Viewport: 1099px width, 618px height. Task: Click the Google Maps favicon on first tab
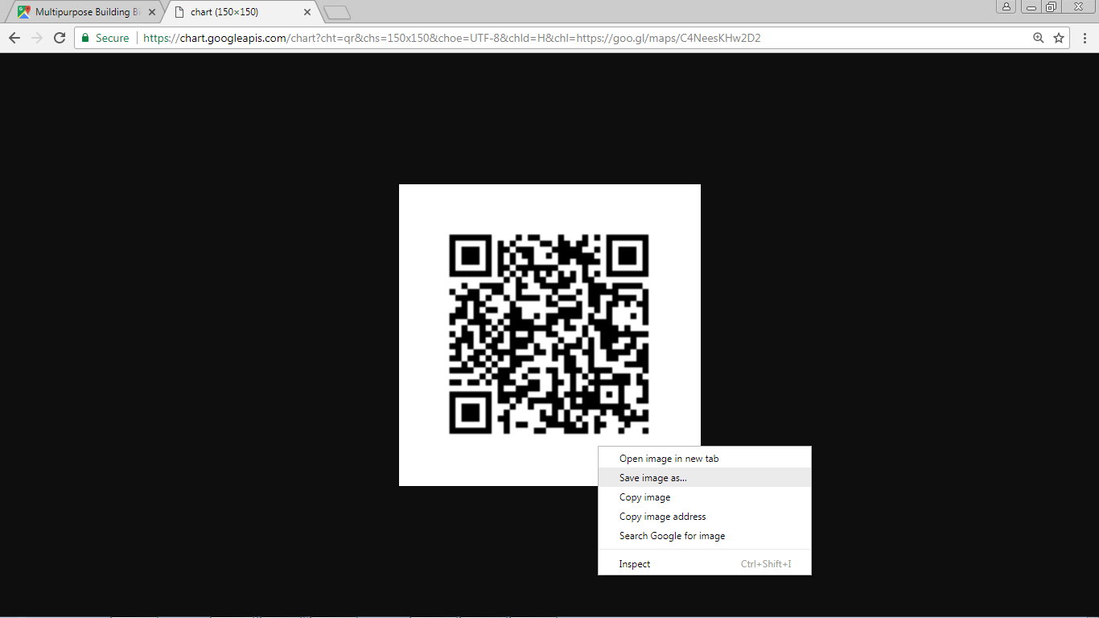pos(24,12)
